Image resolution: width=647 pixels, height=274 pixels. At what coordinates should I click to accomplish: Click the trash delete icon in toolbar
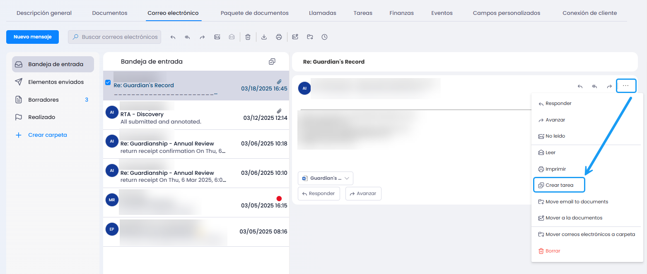248,37
